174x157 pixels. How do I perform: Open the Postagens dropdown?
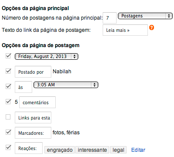point(145,16)
